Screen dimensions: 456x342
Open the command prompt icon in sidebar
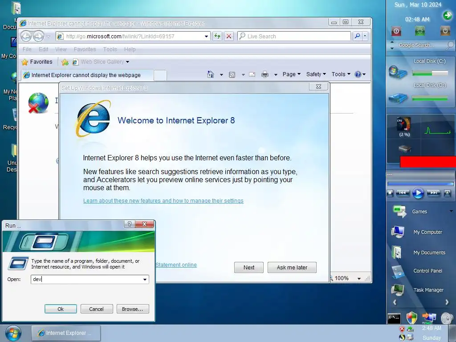[x=394, y=319]
